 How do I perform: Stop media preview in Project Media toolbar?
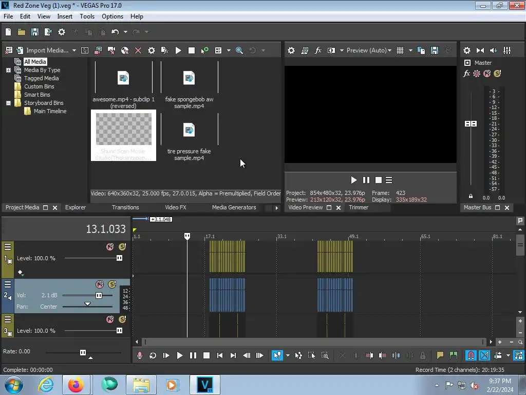(192, 50)
